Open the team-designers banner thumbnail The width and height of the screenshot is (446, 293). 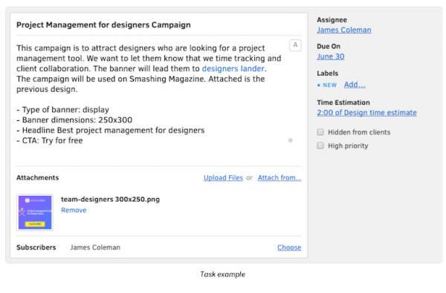(35, 212)
